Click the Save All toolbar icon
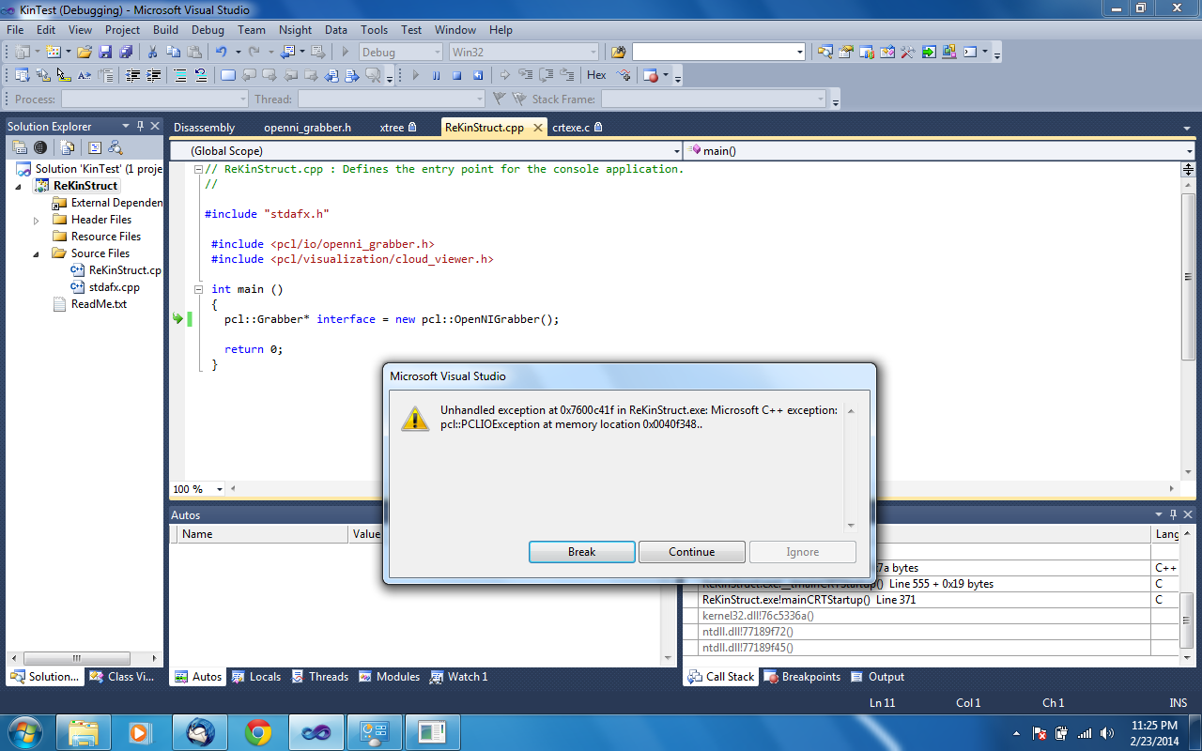Viewport: 1202px width, 751px height. pyautogui.click(x=125, y=53)
